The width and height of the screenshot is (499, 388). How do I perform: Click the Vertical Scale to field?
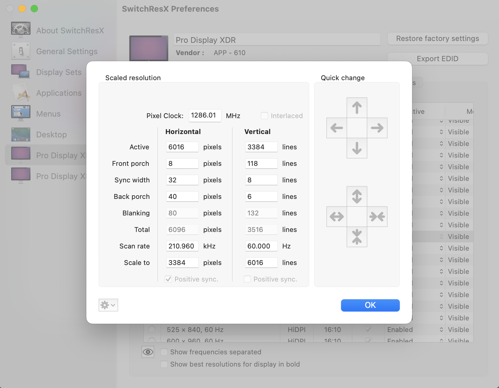pos(261,263)
